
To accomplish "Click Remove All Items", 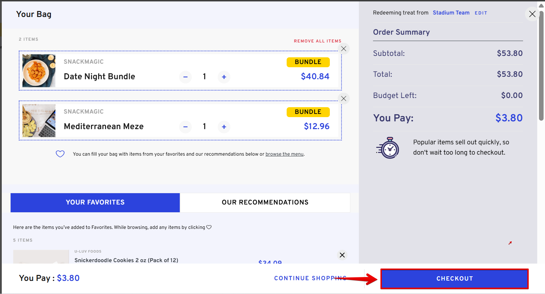I will tap(317, 41).
